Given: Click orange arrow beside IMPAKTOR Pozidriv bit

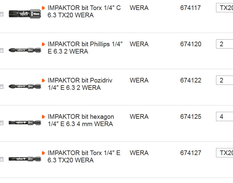Looking at the screenshot, I should (x=43, y=81).
